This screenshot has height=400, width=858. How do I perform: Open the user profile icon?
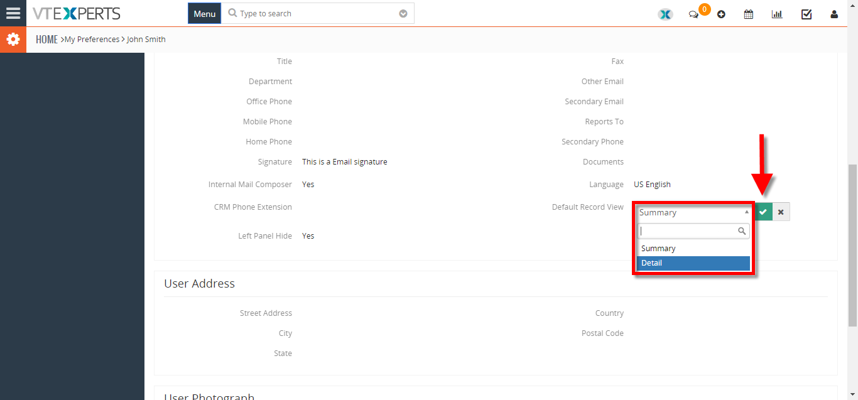(834, 14)
